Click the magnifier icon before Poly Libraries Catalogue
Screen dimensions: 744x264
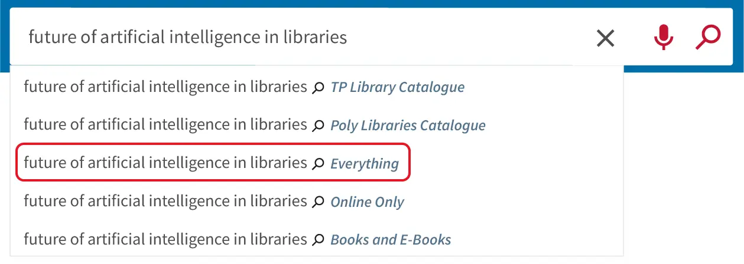coord(318,126)
